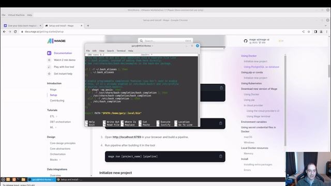Jump to Using Docker in table of contents
Image resolution: width=331 pixels, height=186 pixels.
(249, 56)
